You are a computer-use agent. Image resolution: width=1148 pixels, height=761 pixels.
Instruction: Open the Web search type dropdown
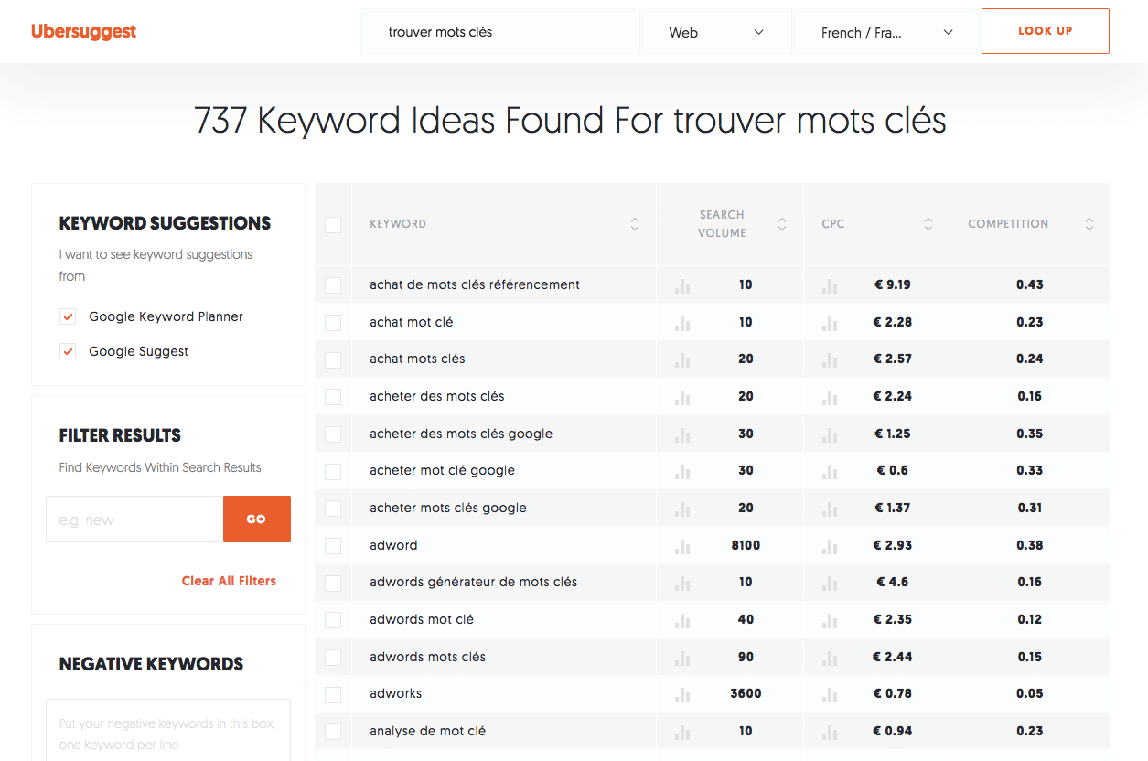716,32
